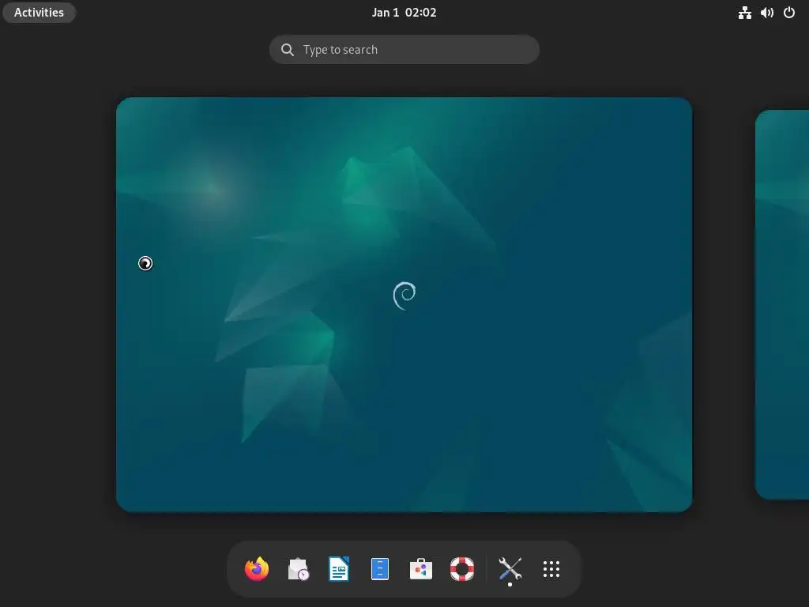Click the Activities button
Screen dimensions: 809x607
click(40, 13)
